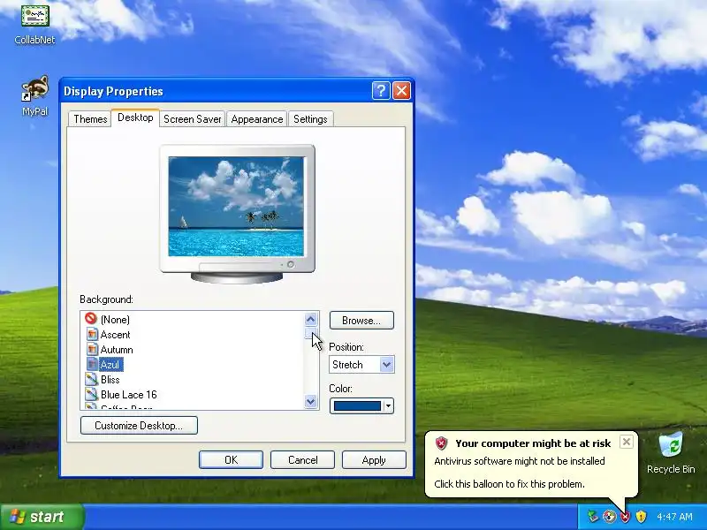Click the Autumn wallpaper file icon
The width and height of the screenshot is (707, 530).
[x=92, y=349]
